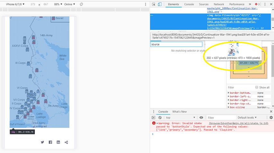Switch to the Network tab
Screen dimensions: 274x153
219,4
